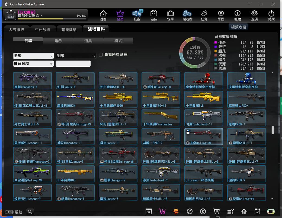
Task: Click the scroll up arrow of weapon list
Action: [272, 73]
